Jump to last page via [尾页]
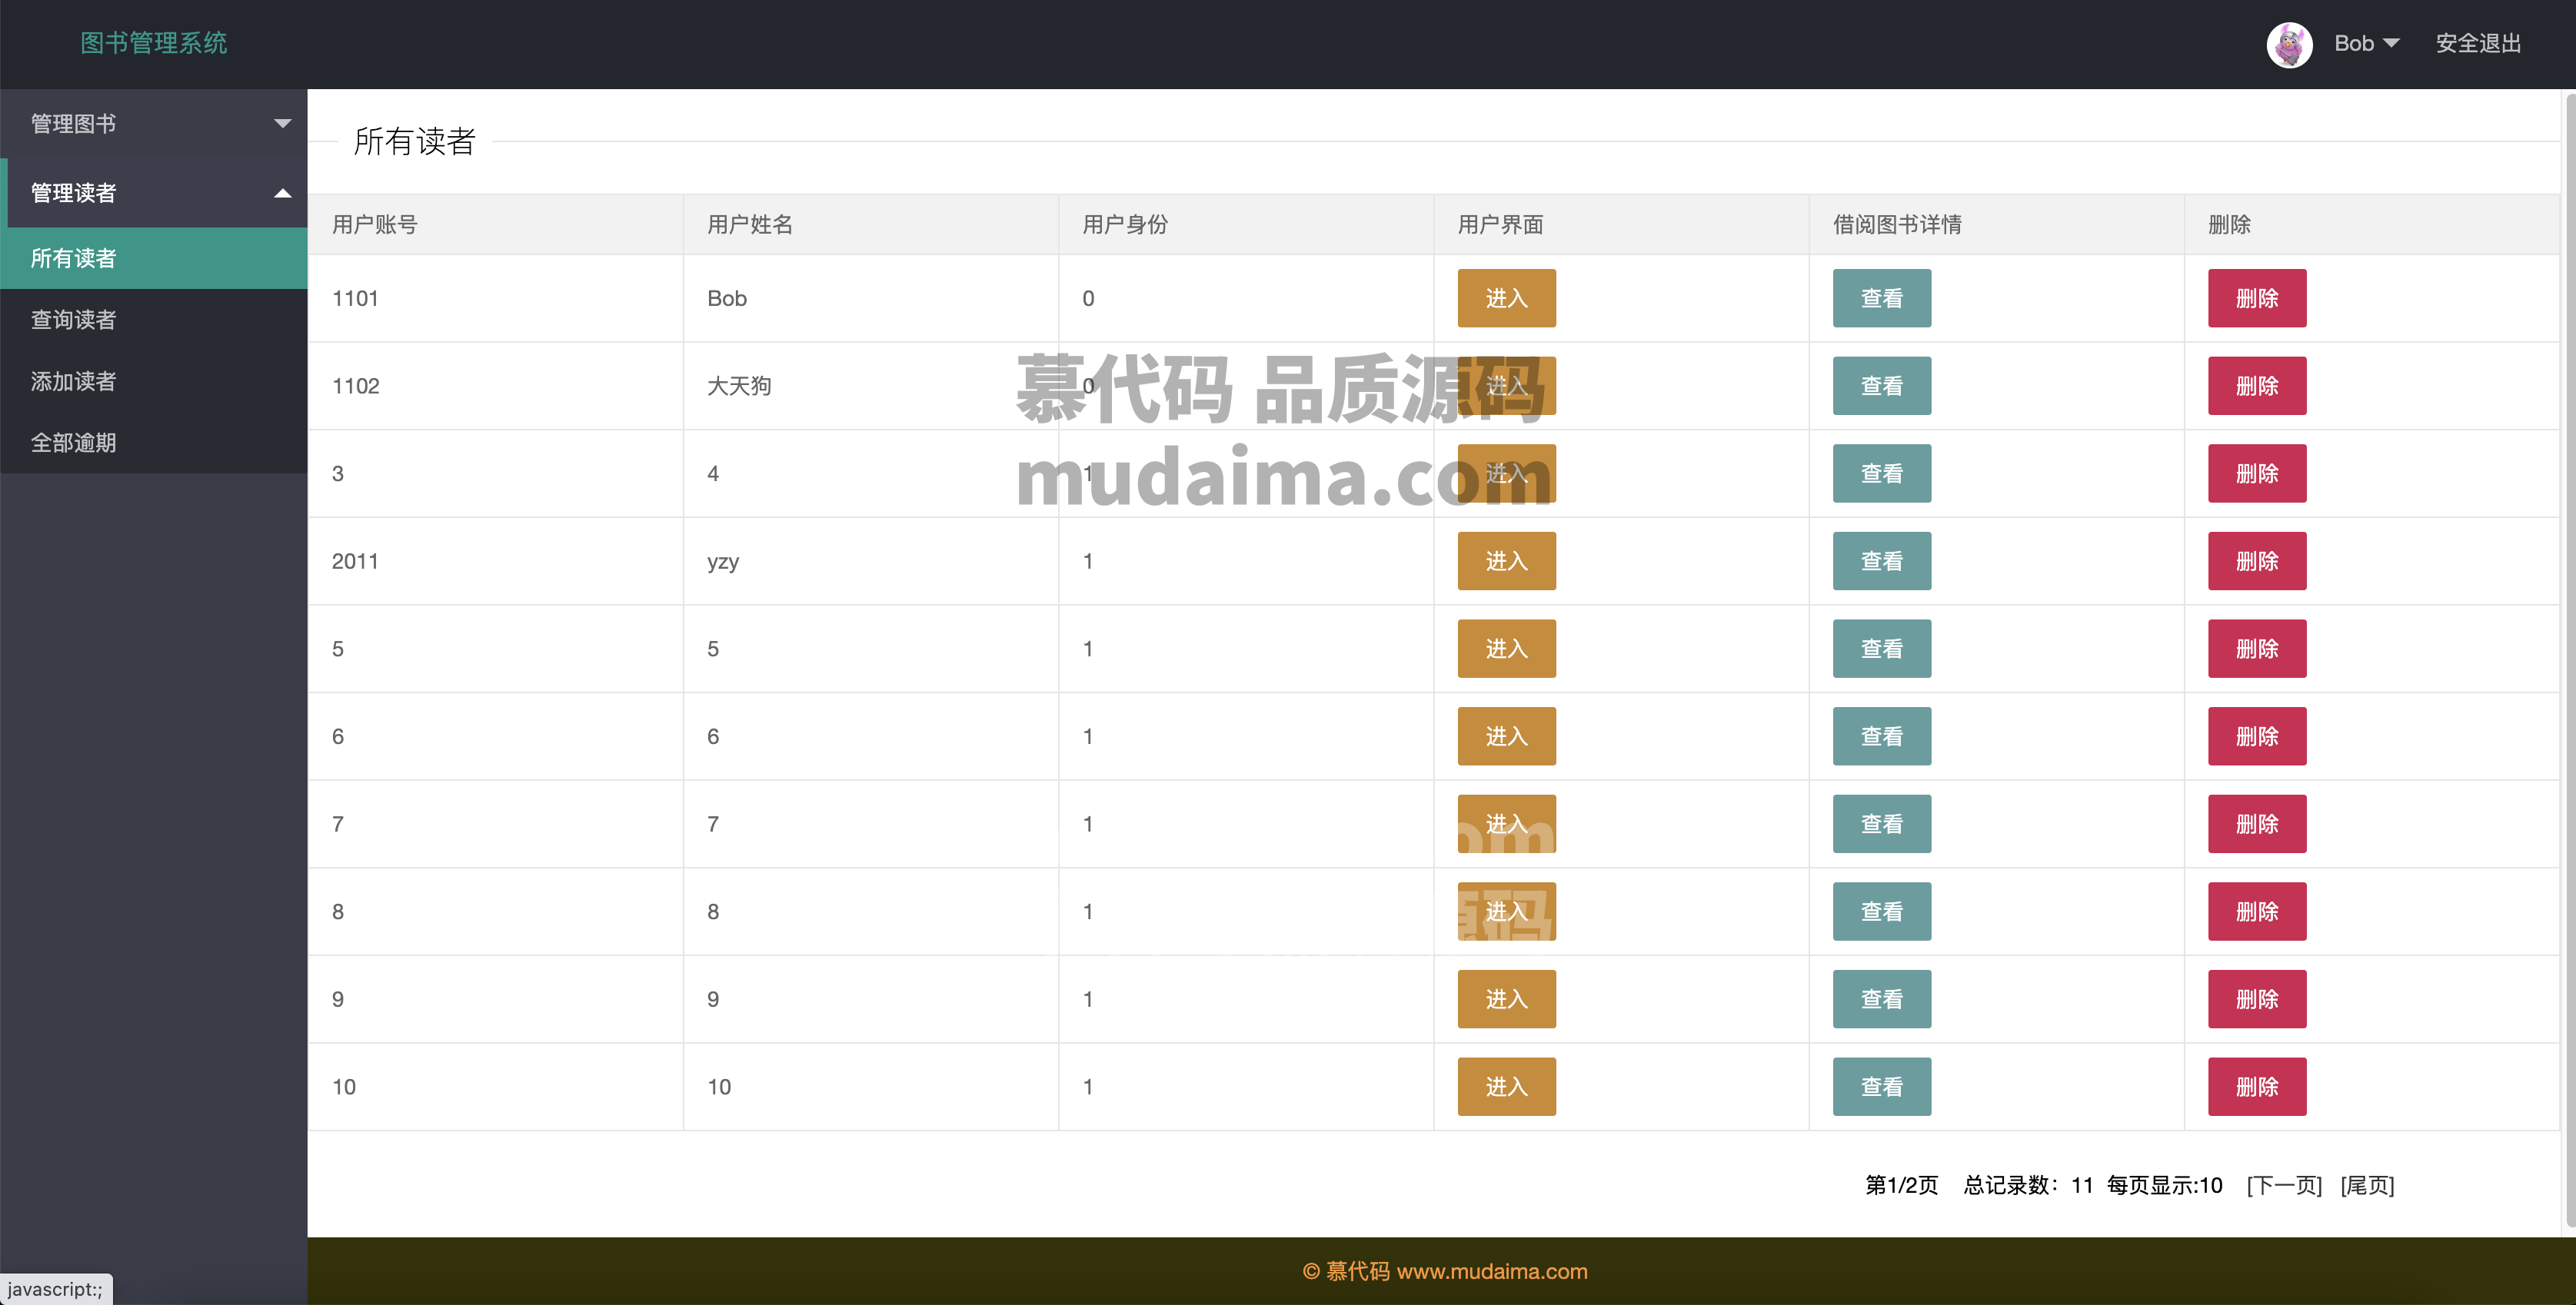The height and width of the screenshot is (1305, 2576). tap(2367, 1185)
